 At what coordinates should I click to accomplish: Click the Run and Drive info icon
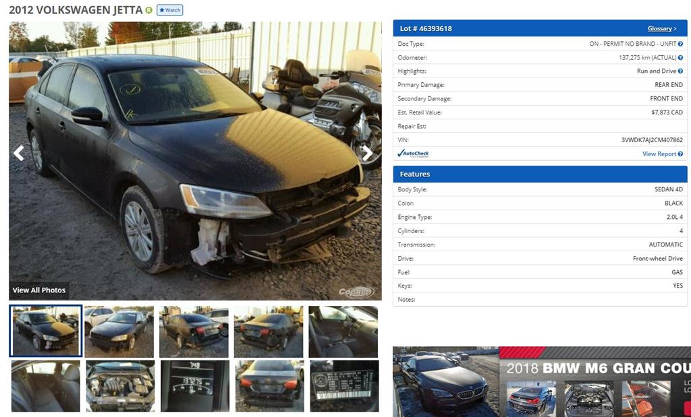point(680,71)
